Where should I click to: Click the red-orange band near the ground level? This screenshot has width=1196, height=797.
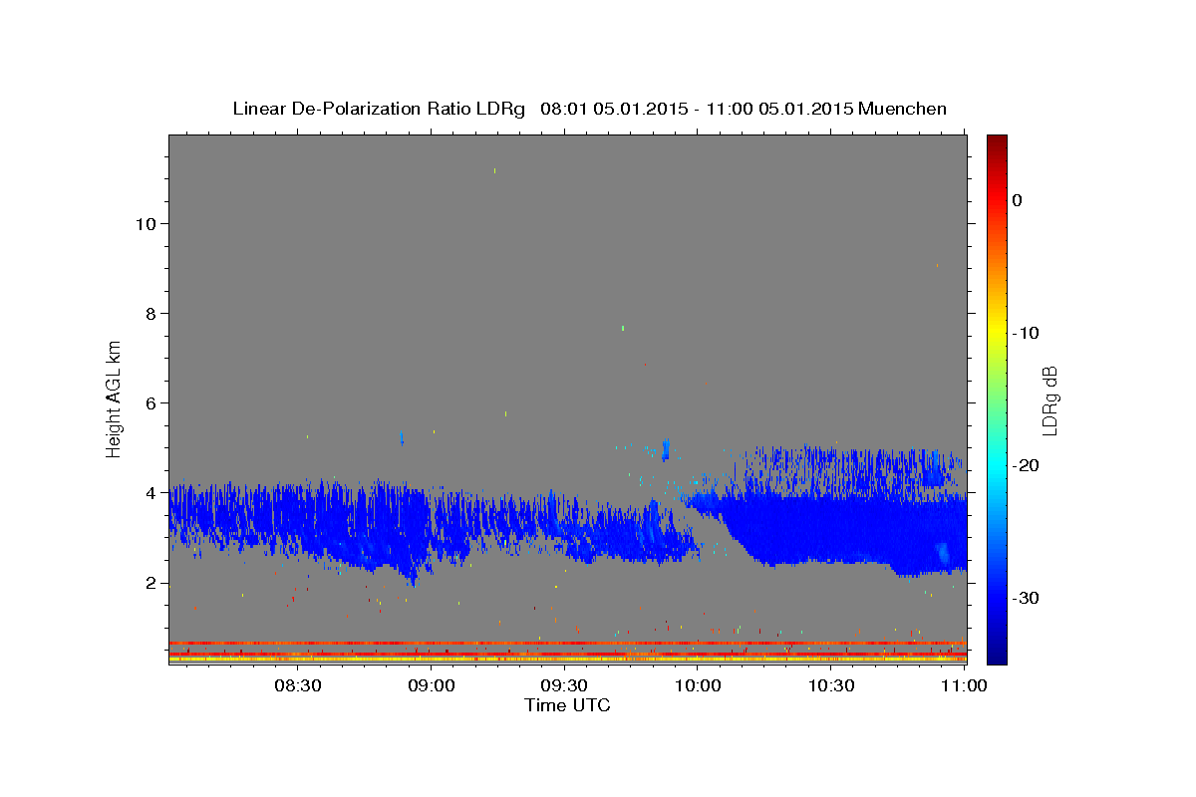click(567, 644)
